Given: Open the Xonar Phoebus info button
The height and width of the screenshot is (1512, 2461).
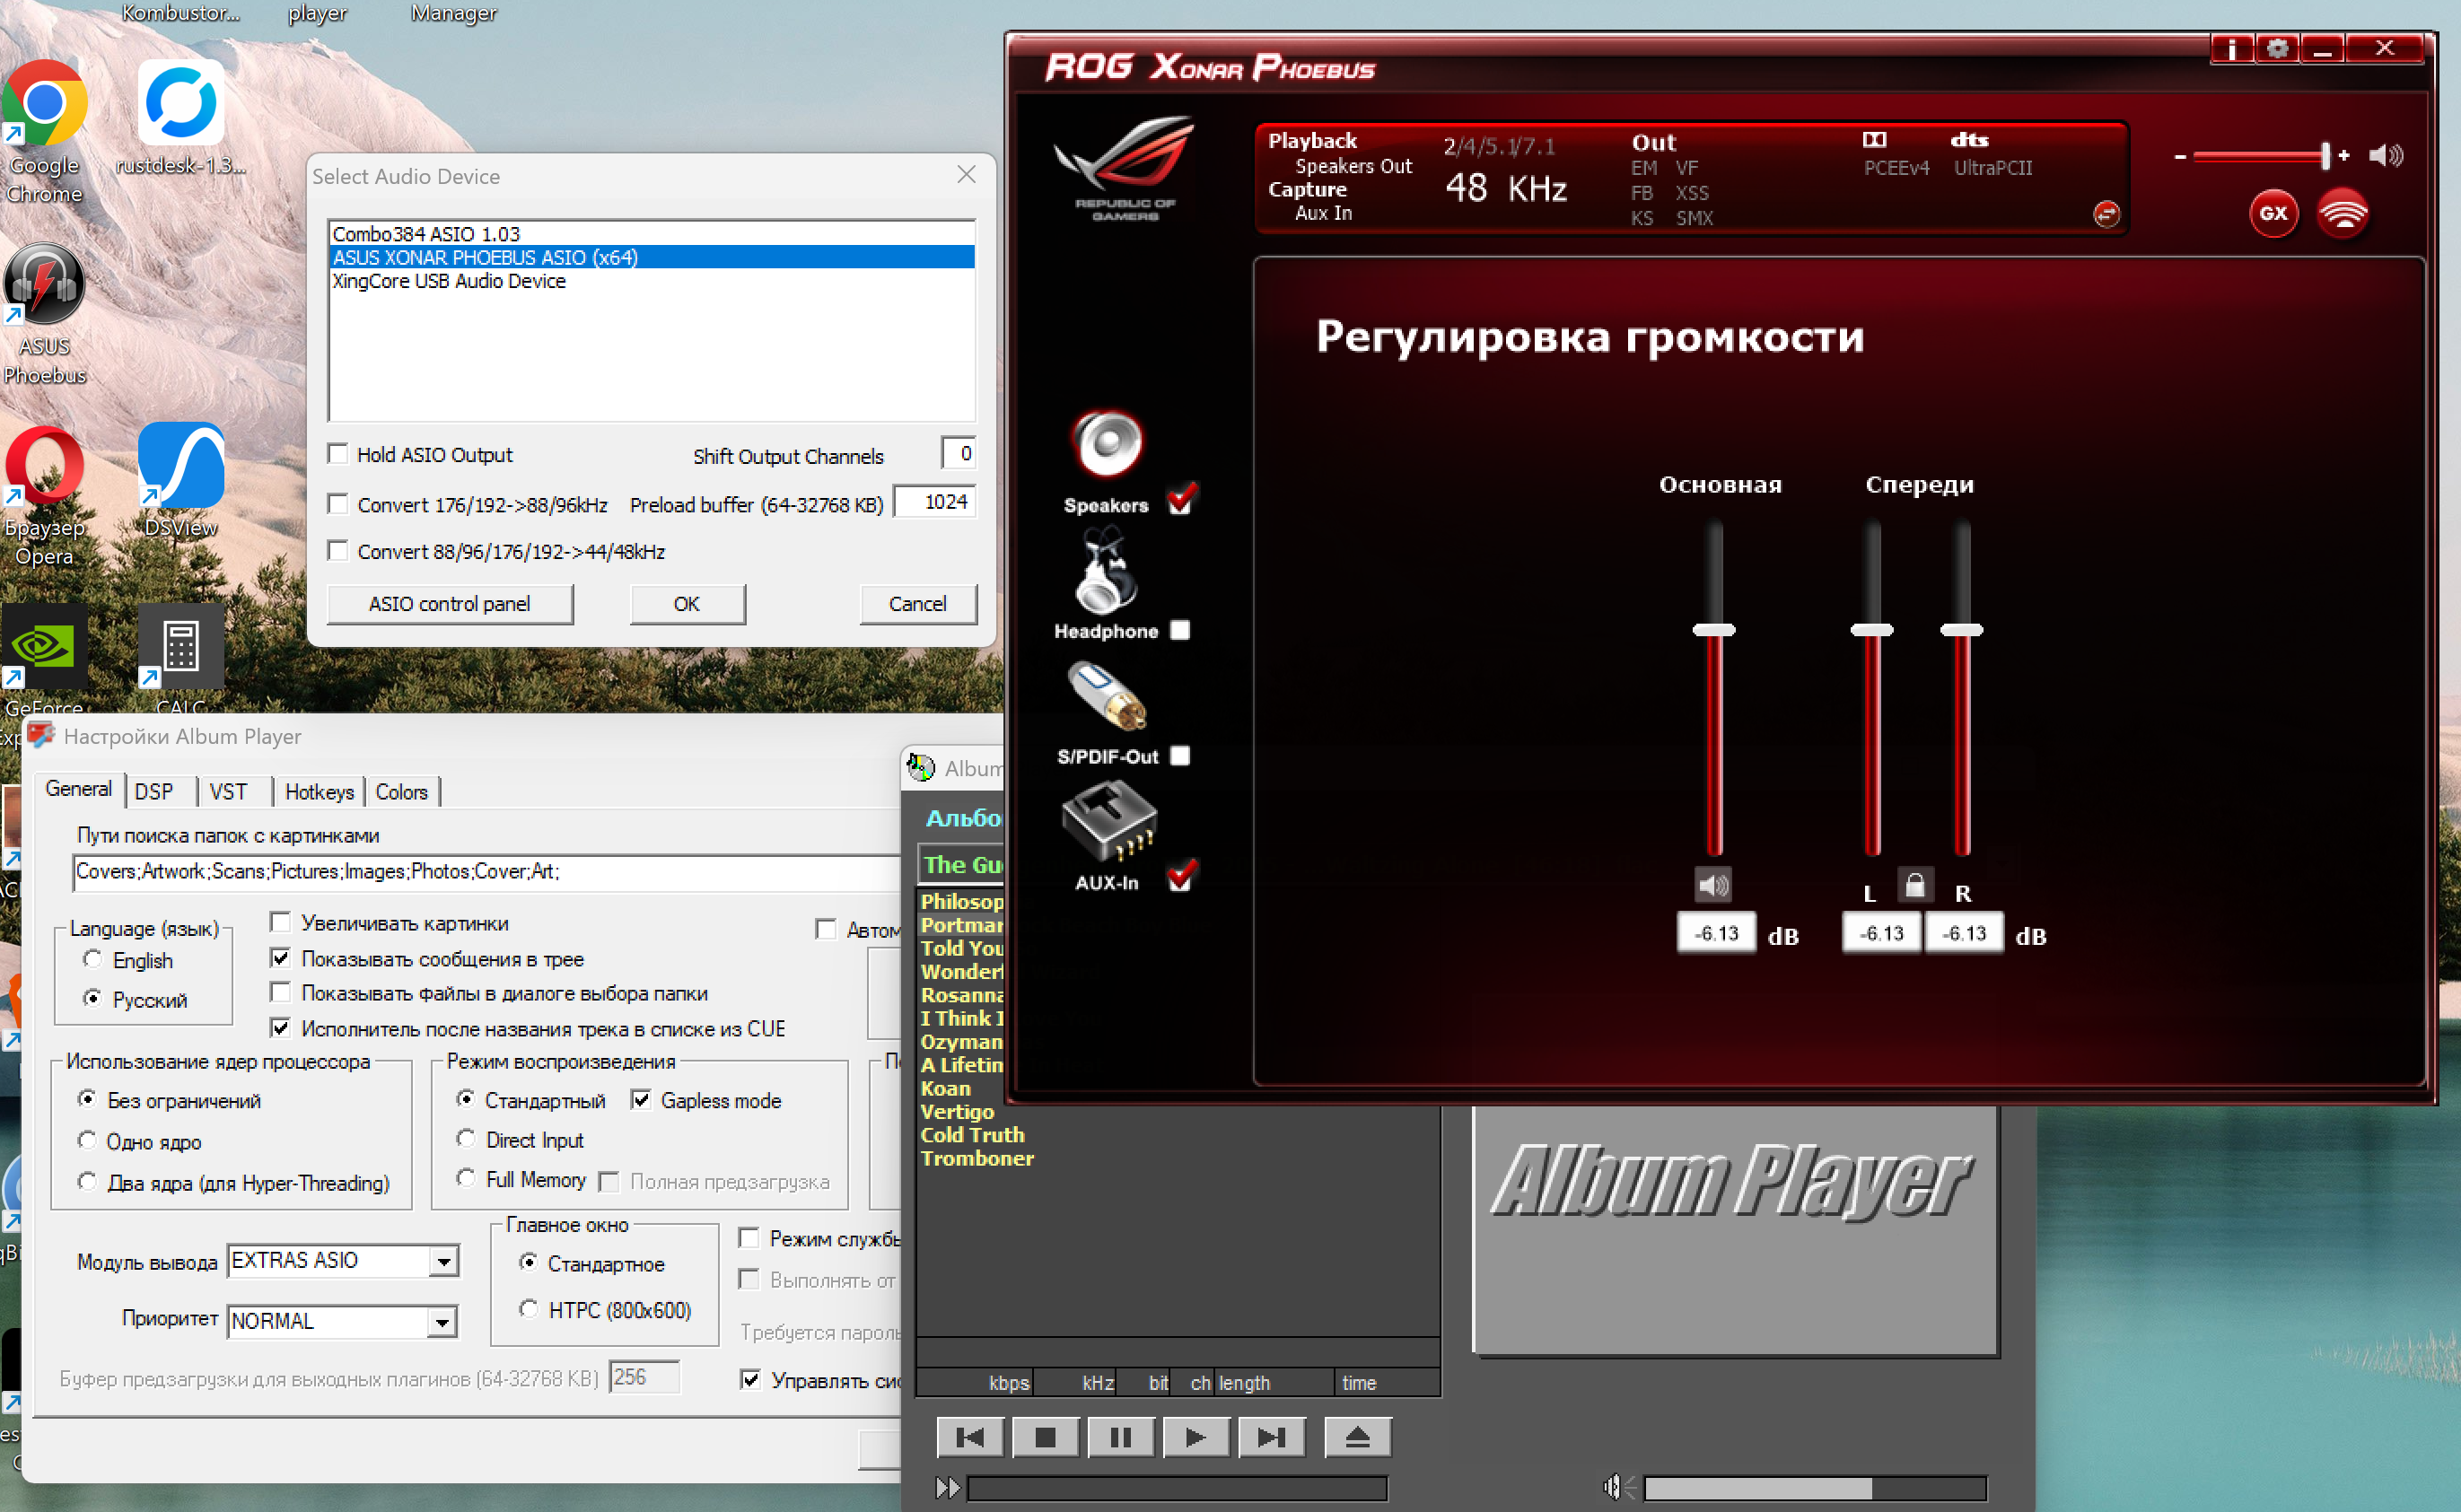Looking at the screenshot, I should point(2232,48).
